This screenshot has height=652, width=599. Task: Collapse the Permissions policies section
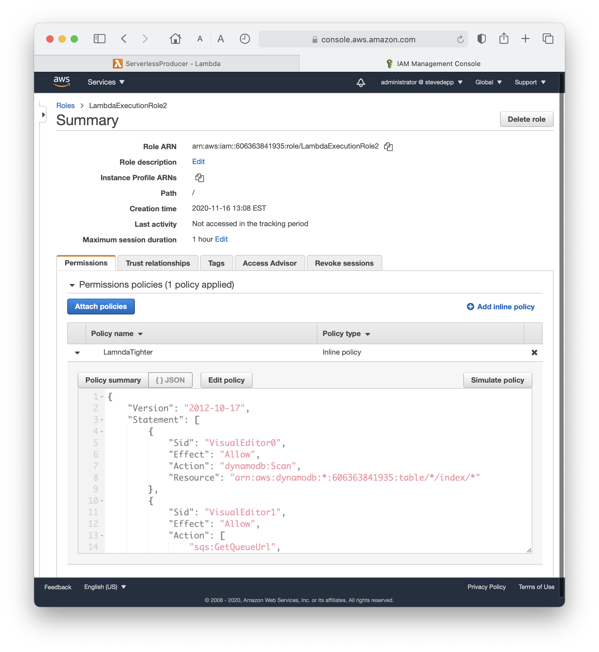click(72, 285)
